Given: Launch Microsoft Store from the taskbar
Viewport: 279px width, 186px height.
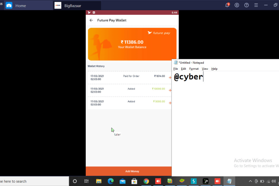Looking at the screenshot, I should pos(134,181).
